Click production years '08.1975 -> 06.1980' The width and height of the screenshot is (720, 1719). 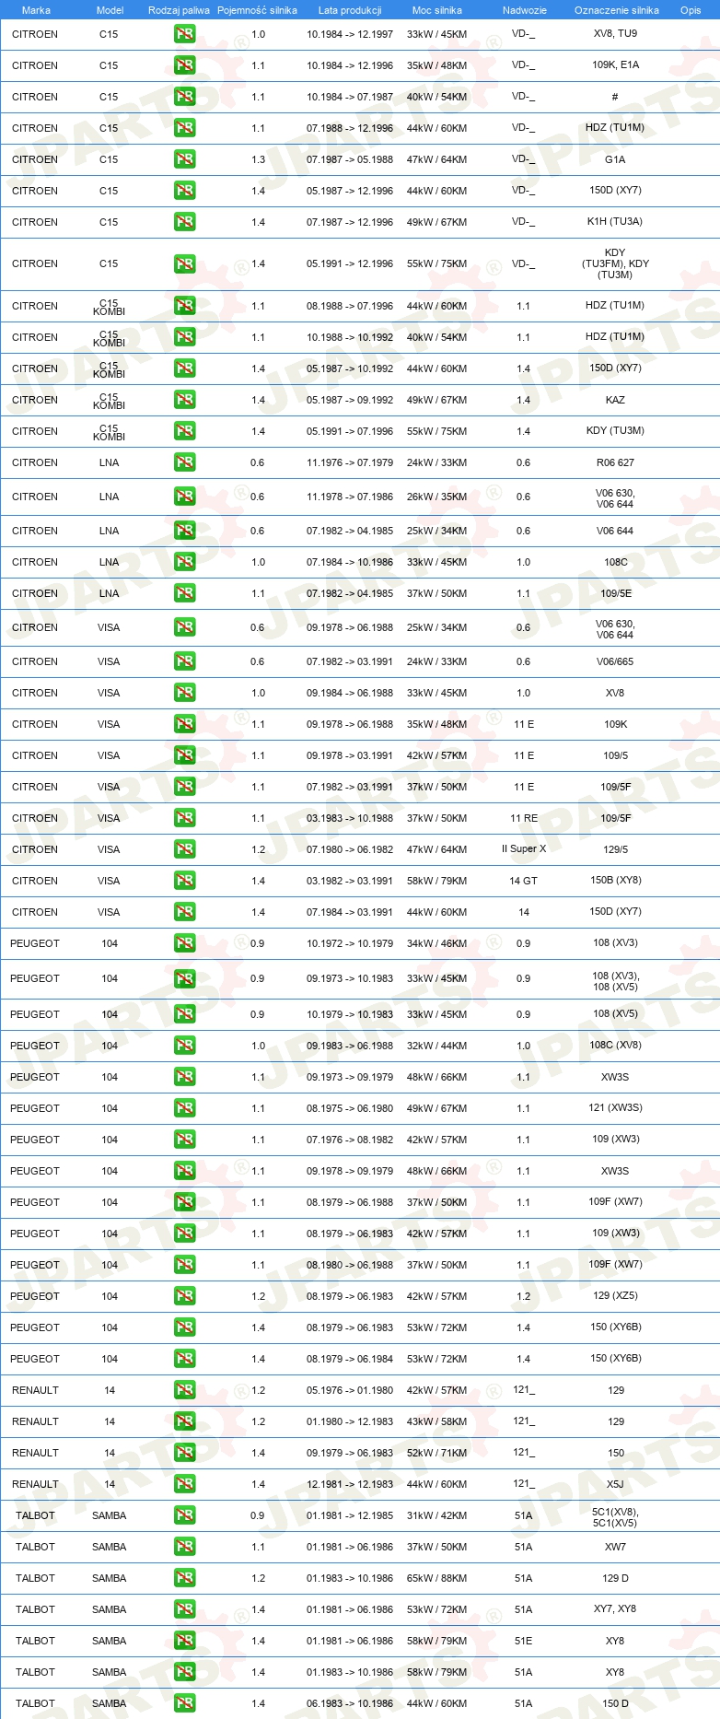coord(350,1108)
